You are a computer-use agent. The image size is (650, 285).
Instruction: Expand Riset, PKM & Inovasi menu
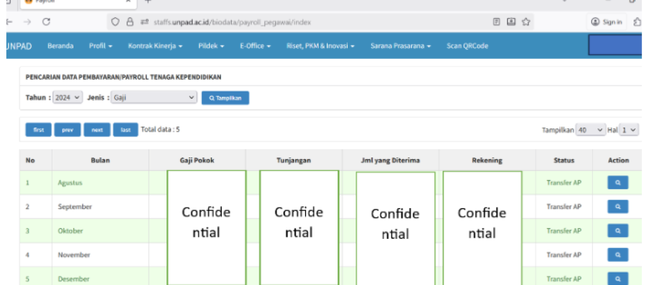click(320, 46)
